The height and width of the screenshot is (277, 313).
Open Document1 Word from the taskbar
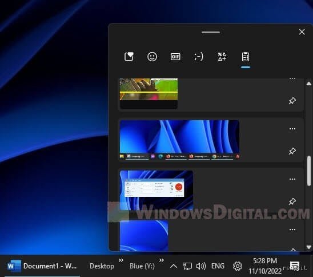[x=42, y=266]
